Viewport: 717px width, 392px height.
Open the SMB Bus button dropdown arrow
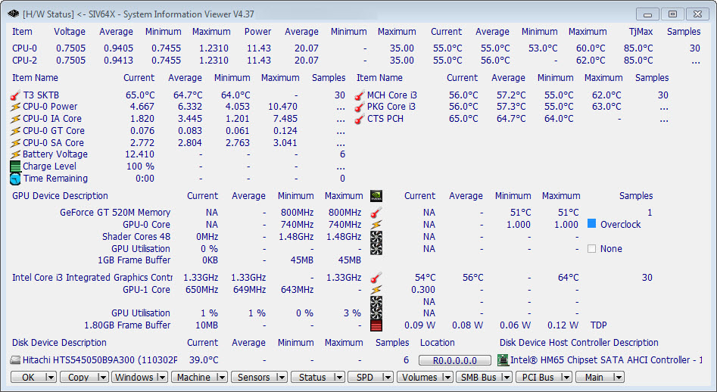coord(507,378)
